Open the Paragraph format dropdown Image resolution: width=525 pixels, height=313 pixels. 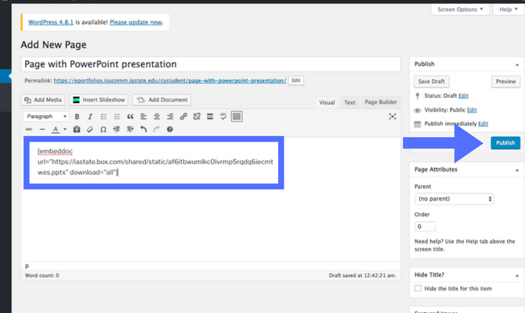(x=46, y=117)
